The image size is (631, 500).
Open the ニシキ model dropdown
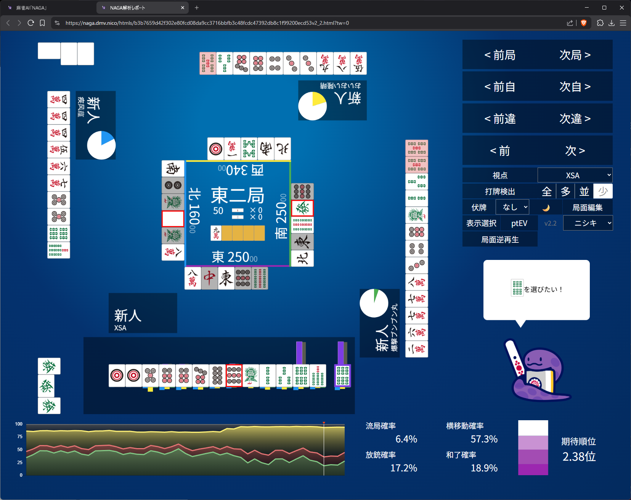588,223
